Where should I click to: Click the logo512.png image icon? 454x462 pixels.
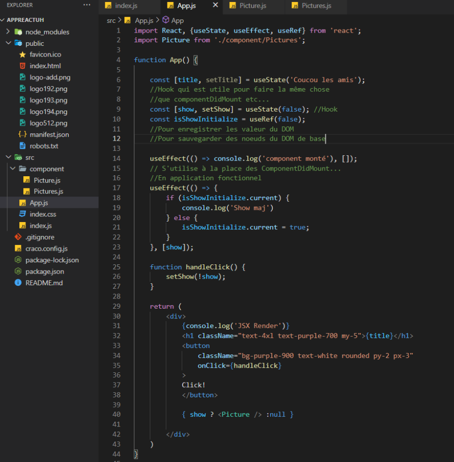click(23, 123)
